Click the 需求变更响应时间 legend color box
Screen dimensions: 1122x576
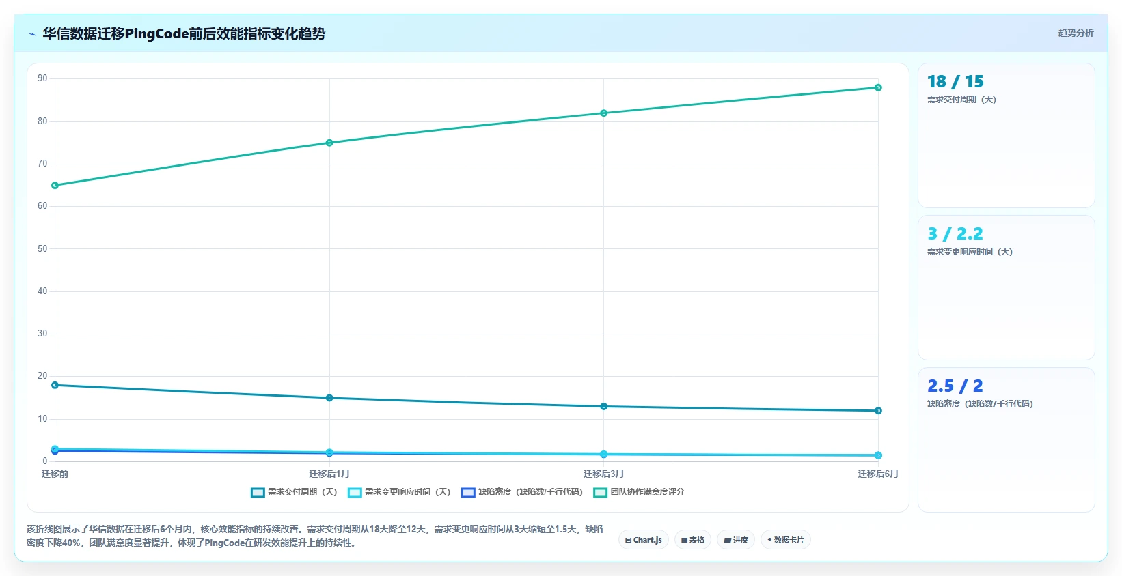click(x=355, y=493)
